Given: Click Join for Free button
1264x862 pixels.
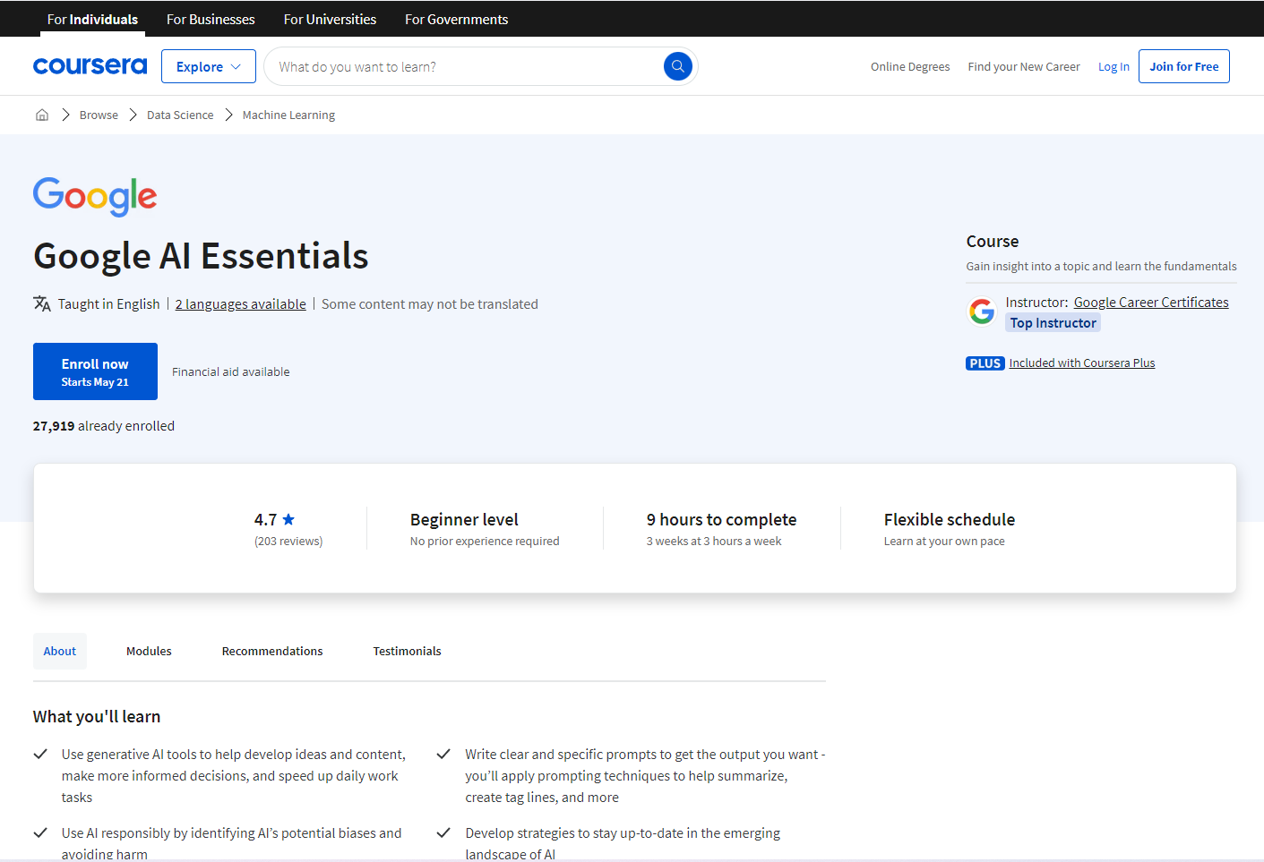Looking at the screenshot, I should click(1184, 66).
